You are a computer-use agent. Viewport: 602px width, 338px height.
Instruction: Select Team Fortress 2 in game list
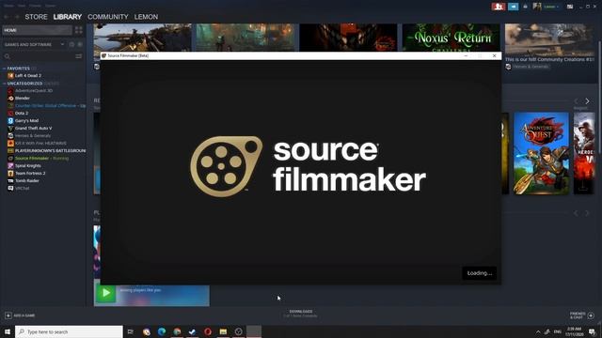coord(30,173)
